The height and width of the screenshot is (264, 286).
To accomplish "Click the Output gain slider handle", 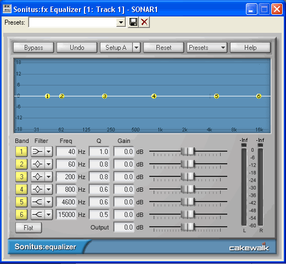I will click(188, 227).
